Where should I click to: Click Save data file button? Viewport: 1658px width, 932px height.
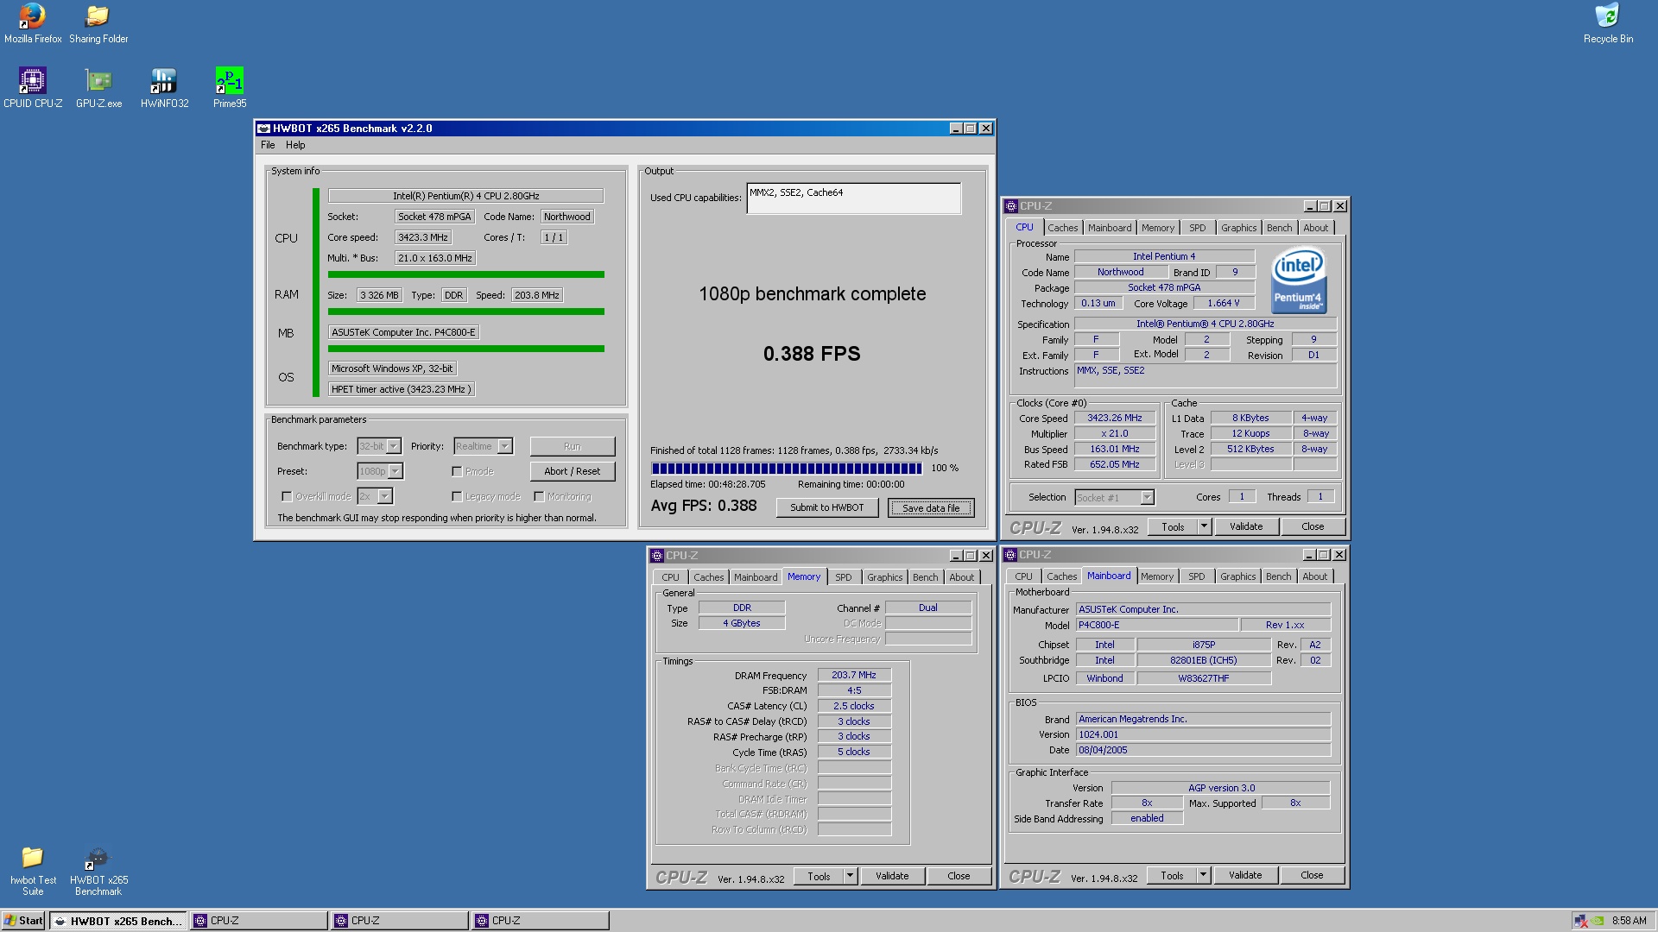931,509
